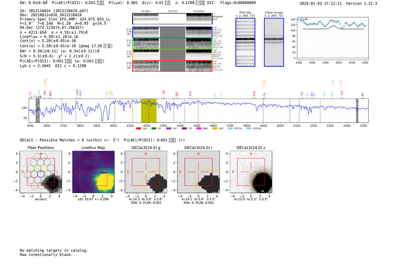
Task: Select the Cont(w) = 5.50 line
Action: (66, 46)
